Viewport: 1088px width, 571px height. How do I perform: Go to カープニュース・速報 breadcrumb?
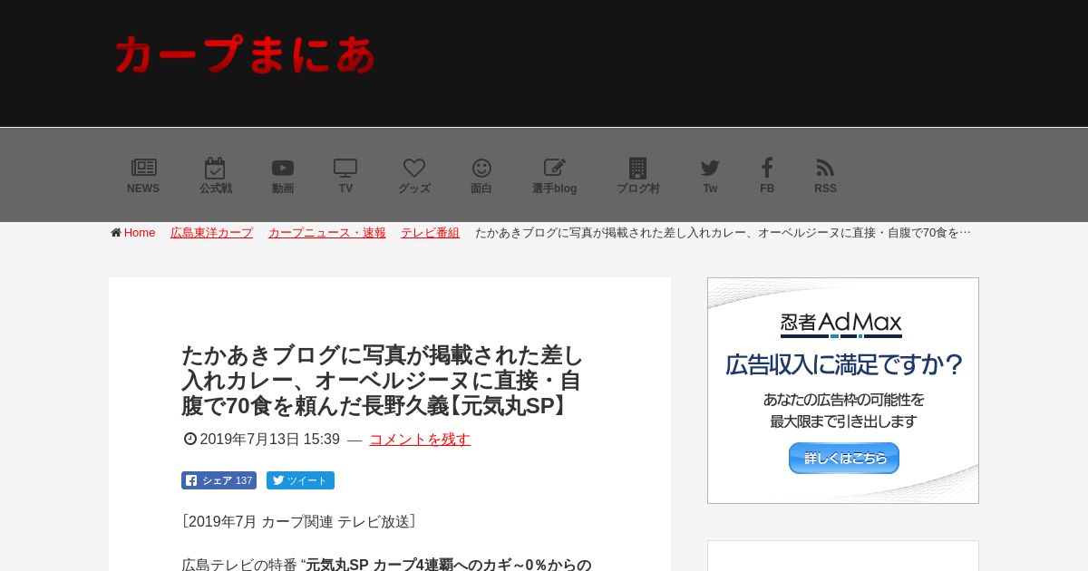pos(327,233)
